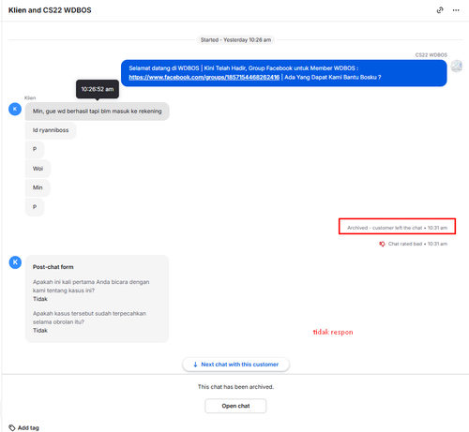
Task: Click the Klien avatar beside the Post-chat form
Action: tap(15, 262)
